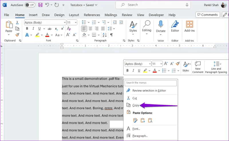This screenshot has height=141, width=229.
Task: Click Decrease Font Size in ribbon
Action: tap(74, 35)
